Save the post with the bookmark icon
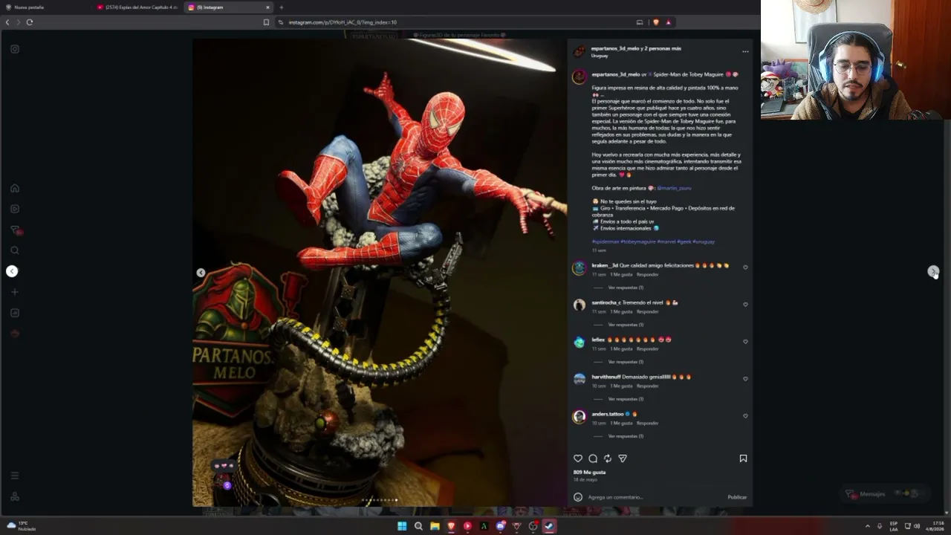Screen dimensions: 951x535 pos(743,458)
